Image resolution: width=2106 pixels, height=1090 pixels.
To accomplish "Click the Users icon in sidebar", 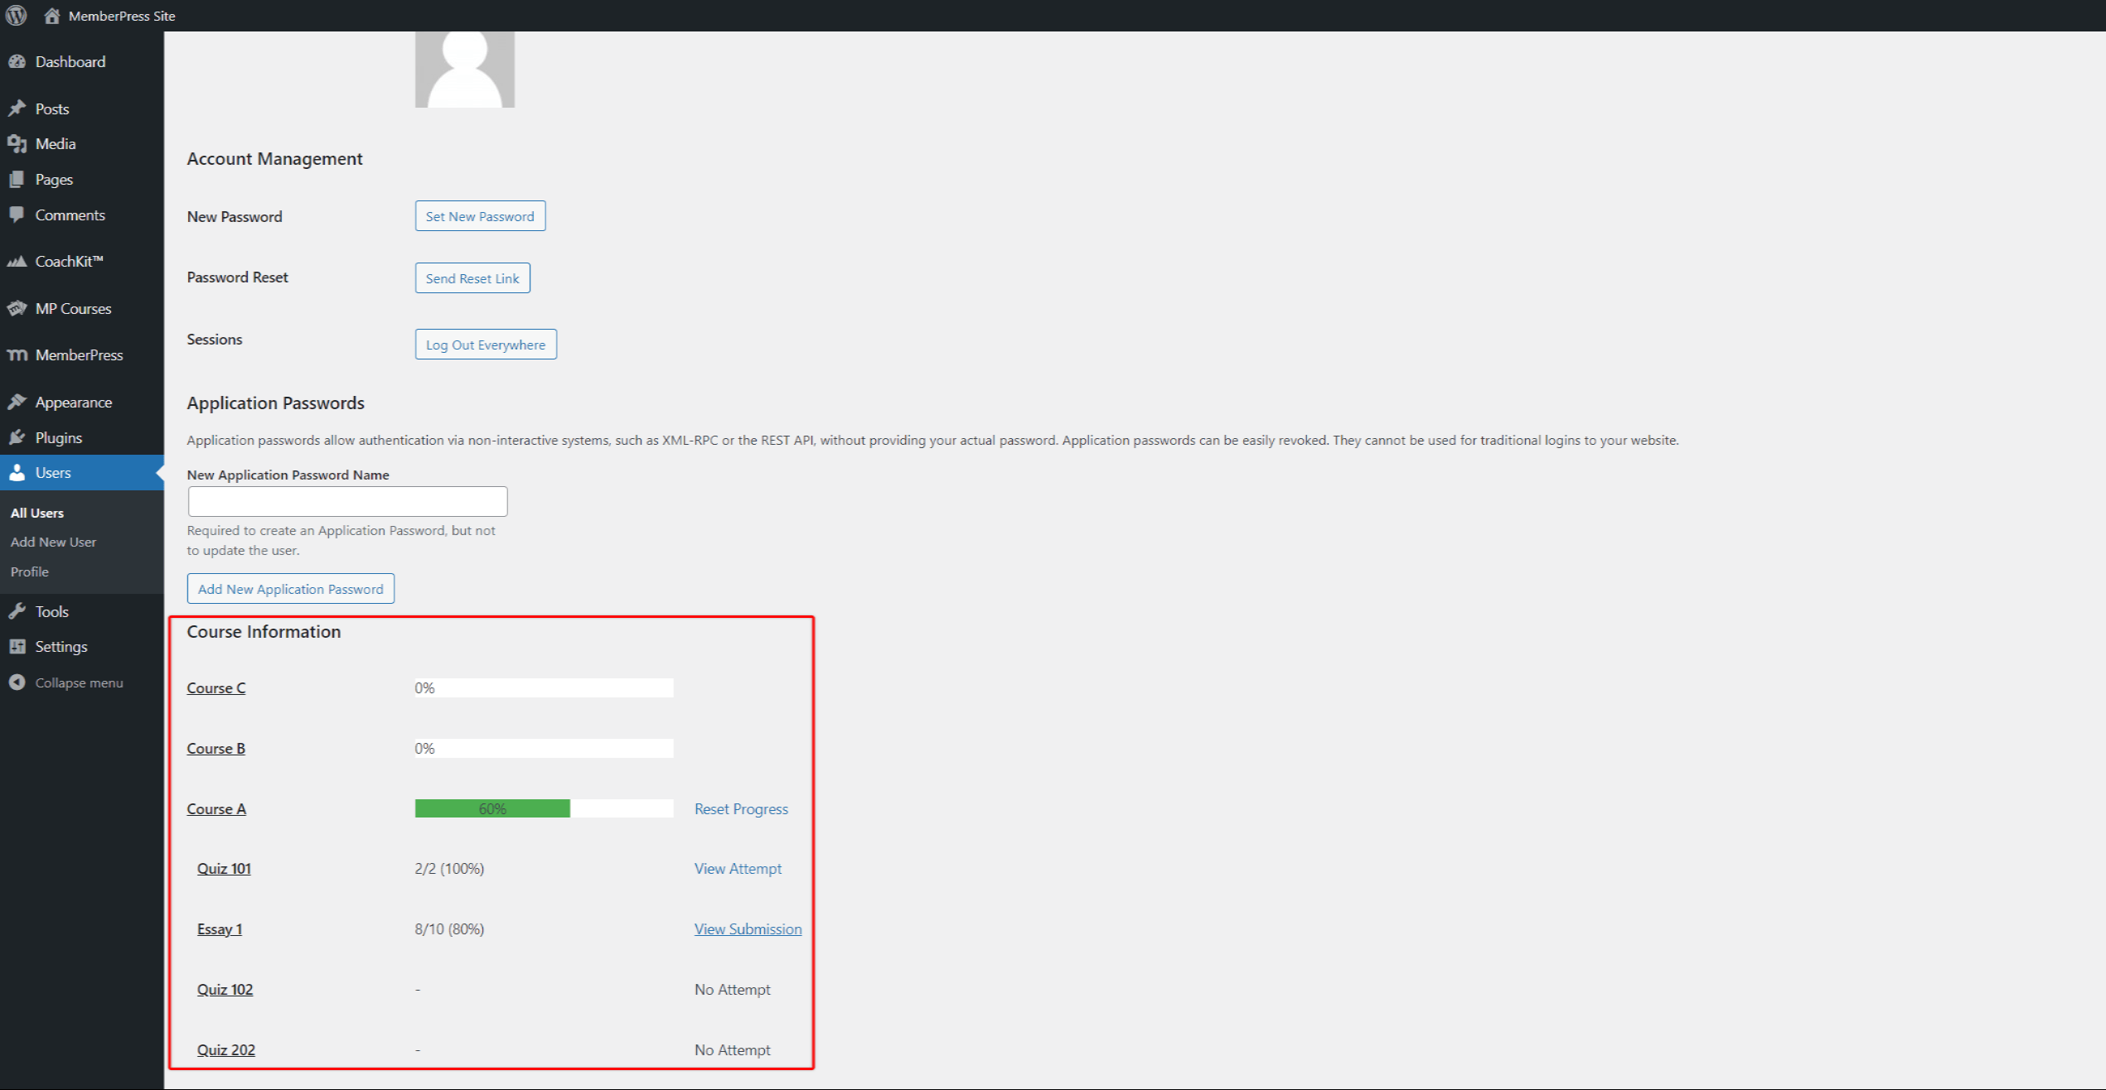I will (x=19, y=473).
